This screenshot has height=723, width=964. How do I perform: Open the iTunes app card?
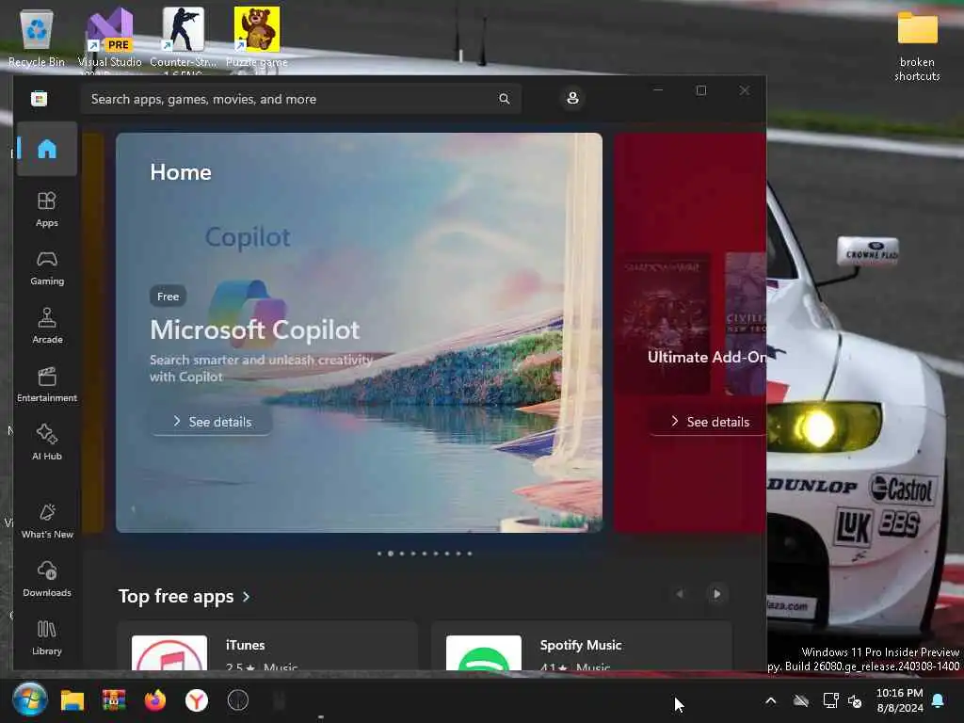point(267,646)
